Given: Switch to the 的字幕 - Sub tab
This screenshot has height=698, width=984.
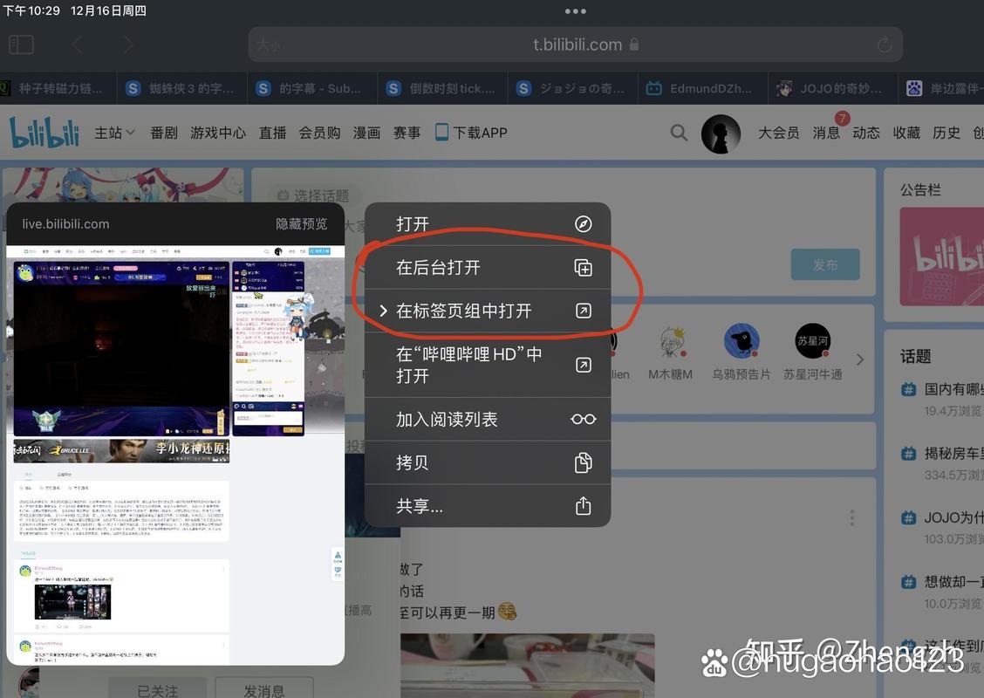Looking at the screenshot, I should (312, 88).
